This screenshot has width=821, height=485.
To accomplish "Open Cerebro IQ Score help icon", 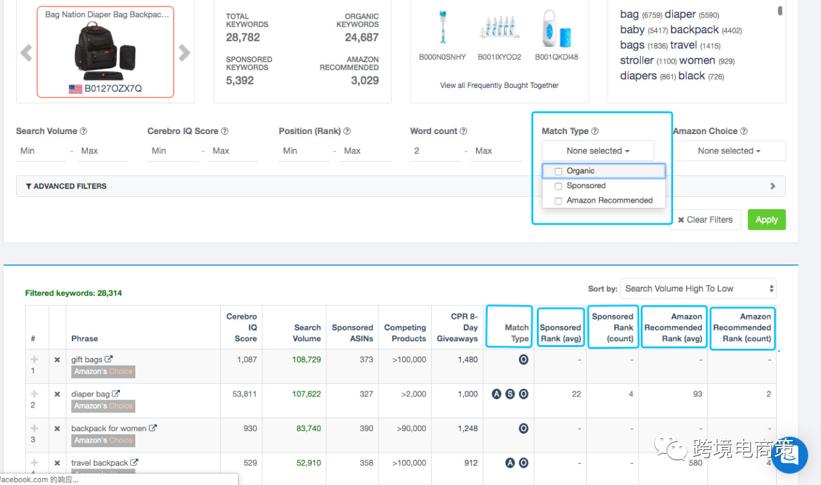I will click(224, 131).
